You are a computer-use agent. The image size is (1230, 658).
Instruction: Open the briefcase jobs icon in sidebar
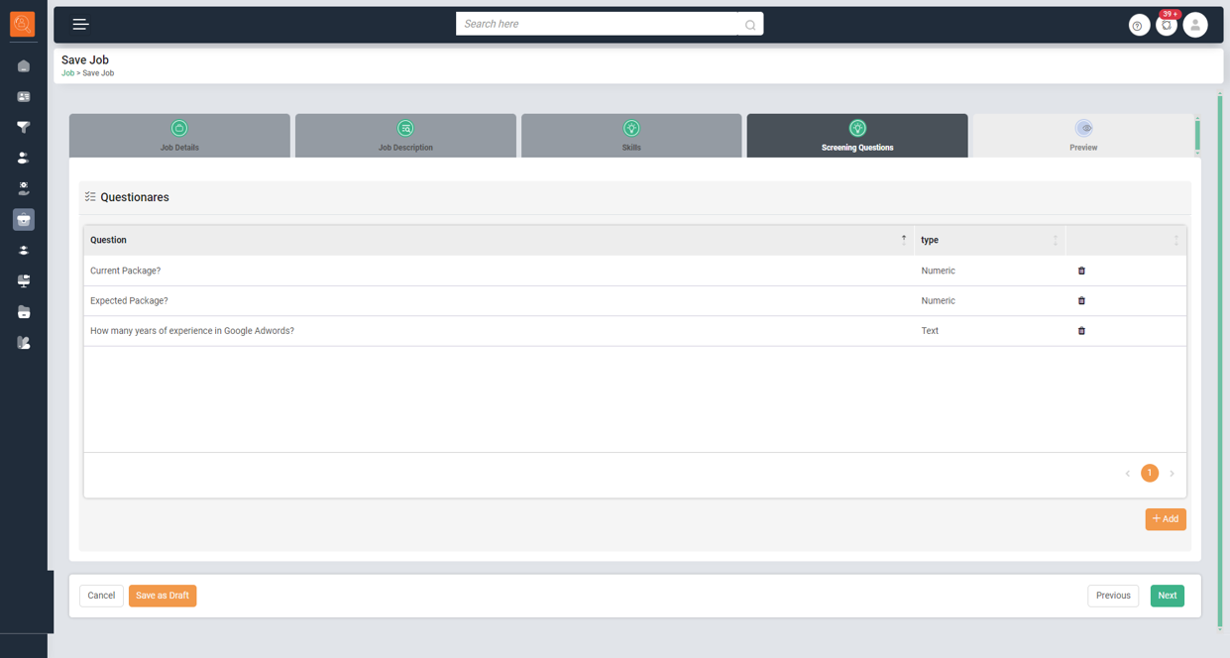click(x=24, y=219)
